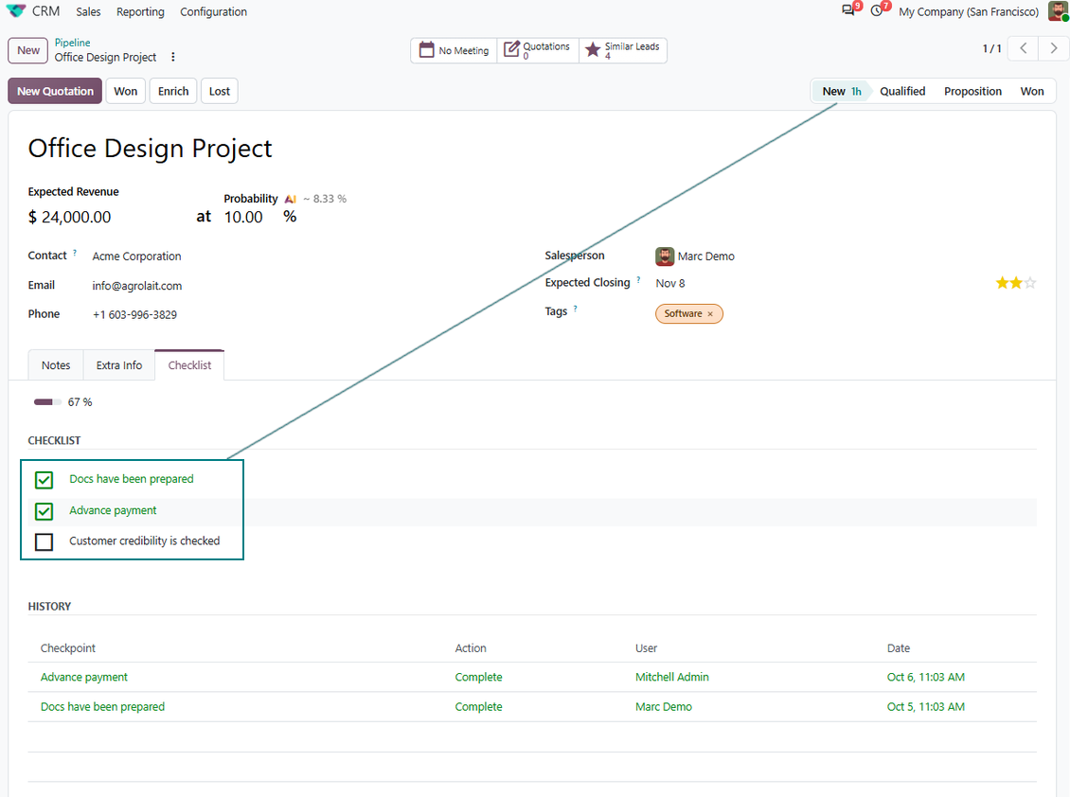
Task: Switch to the Extra Info tab
Action: [x=119, y=365]
